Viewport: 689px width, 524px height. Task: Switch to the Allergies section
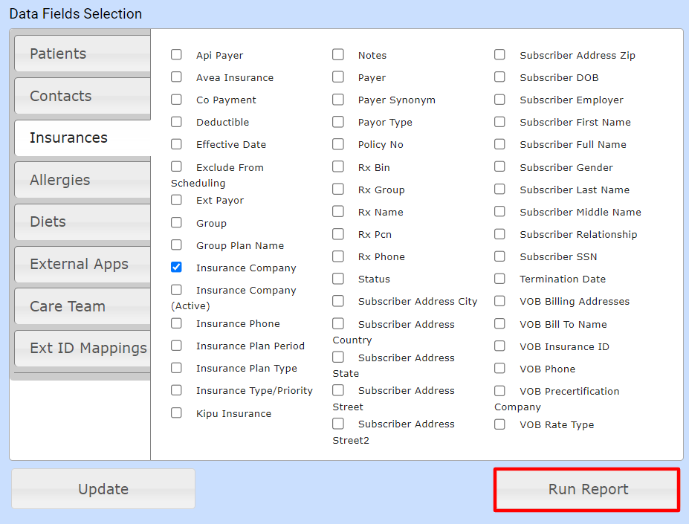click(x=81, y=180)
